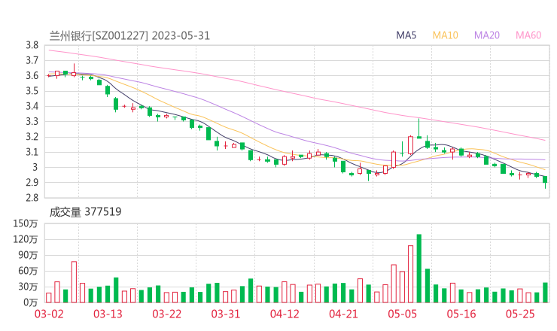Click the 03-13 date axis label
Image resolution: width=557 pixels, height=331 pixels.
[108, 314]
